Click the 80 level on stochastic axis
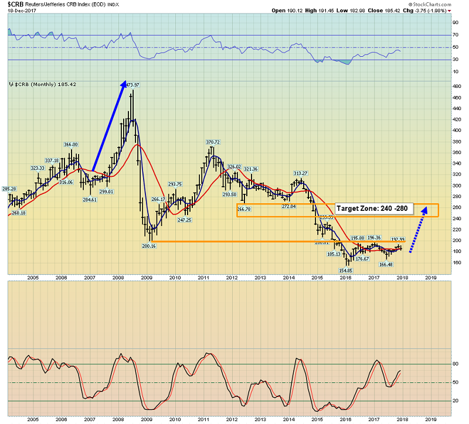Screen dimensions: 469x424 click(456, 364)
